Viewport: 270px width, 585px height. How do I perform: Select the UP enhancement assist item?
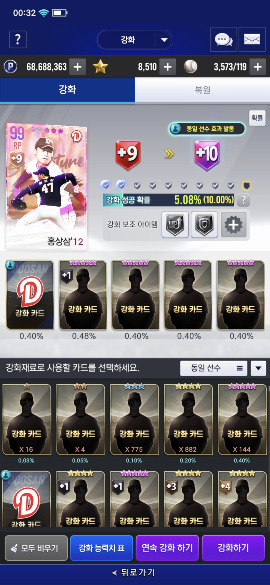pyautogui.click(x=175, y=224)
